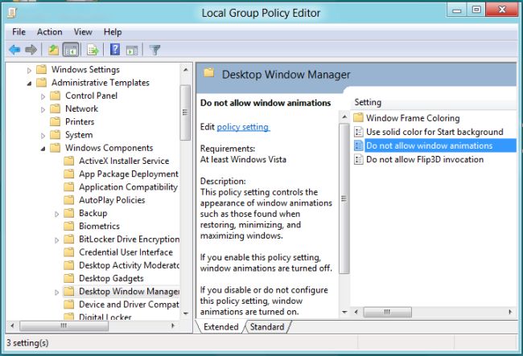The image size is (523, 356).
Task: Click the Control Panel folder icon
Action: (55, 96)
